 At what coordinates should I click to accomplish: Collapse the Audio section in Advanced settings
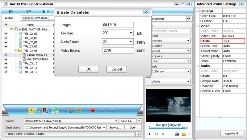point(198,66)
